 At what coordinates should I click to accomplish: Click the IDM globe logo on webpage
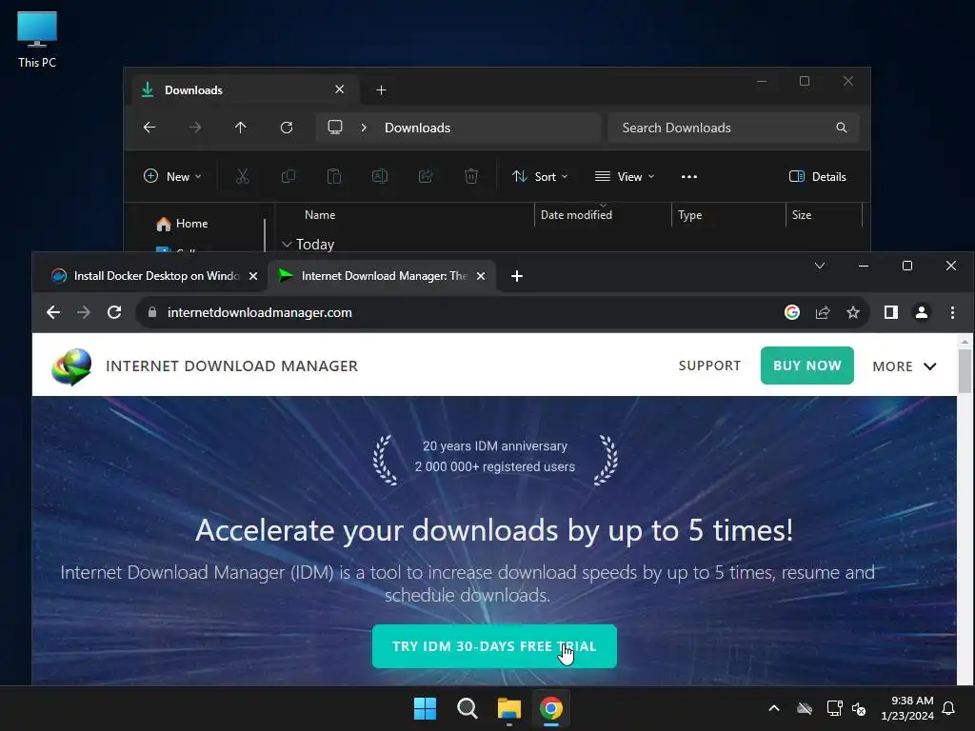click(71, 366)
